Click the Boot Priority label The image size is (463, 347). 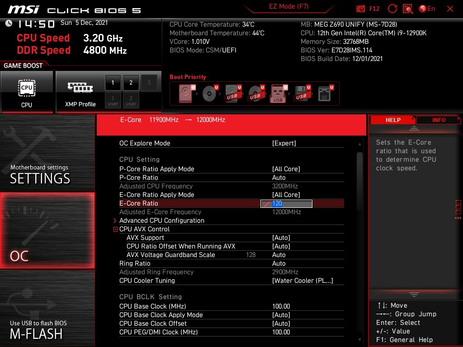(188, 77)
